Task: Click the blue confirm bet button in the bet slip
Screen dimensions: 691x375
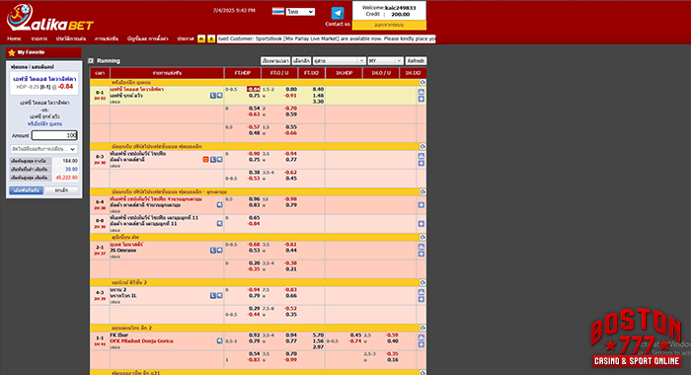Action: click(x=27, y=190)
